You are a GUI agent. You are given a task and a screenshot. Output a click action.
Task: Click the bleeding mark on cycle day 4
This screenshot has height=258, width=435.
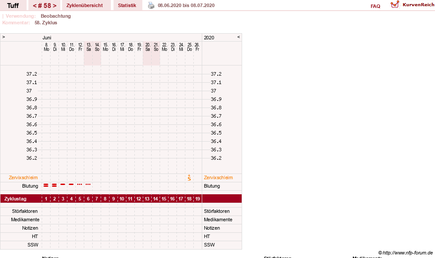point(71,185)
